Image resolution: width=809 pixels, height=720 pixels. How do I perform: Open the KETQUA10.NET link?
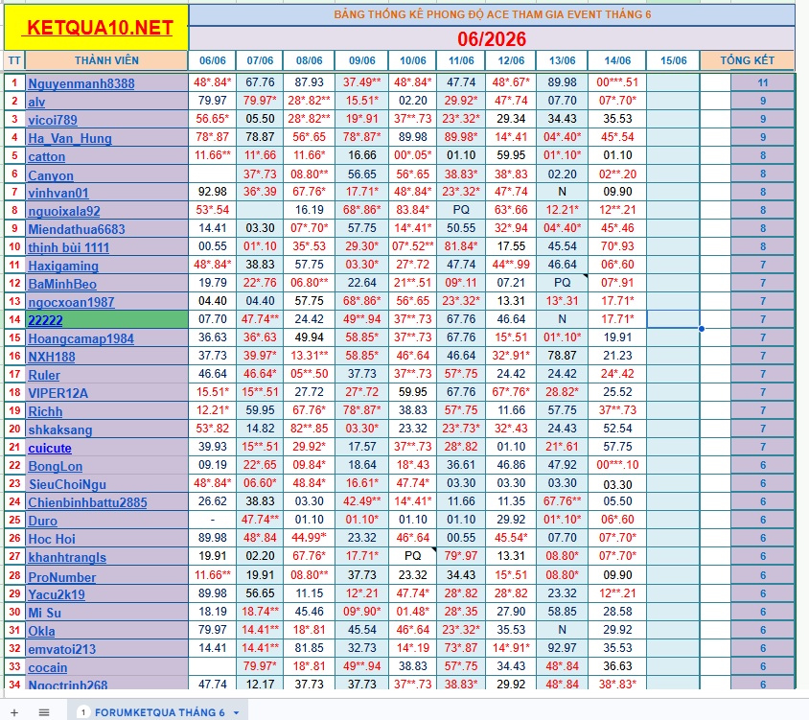coord(97,28)
